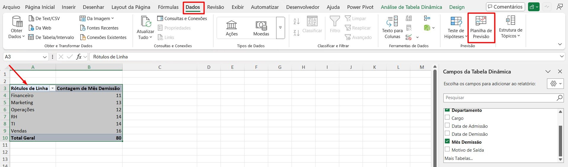The width and height of the screenshot is (568, 167).
Task: Open the green Share button
Action: [x=534, y=7]
